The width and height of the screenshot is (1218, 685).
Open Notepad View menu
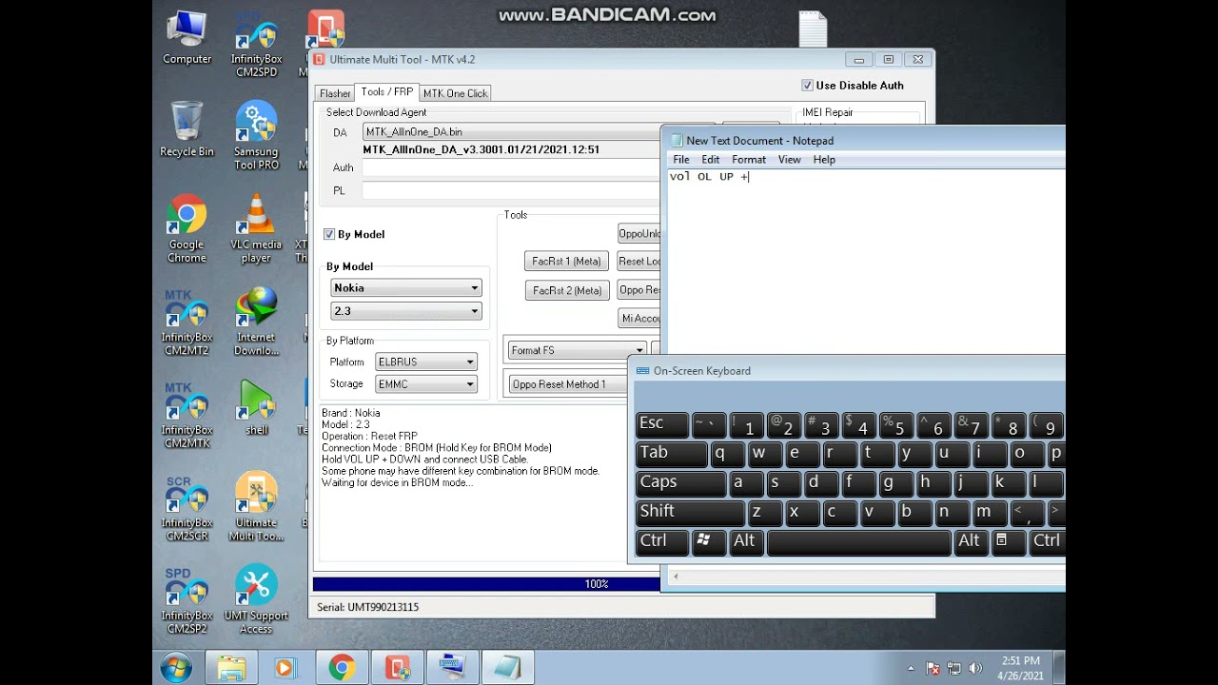coord(790,160)
